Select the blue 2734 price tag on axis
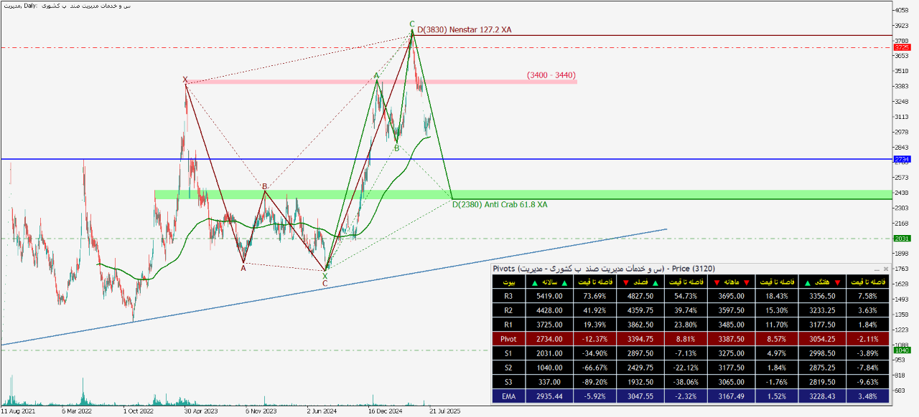919x417 pixels. pos(901,159)
